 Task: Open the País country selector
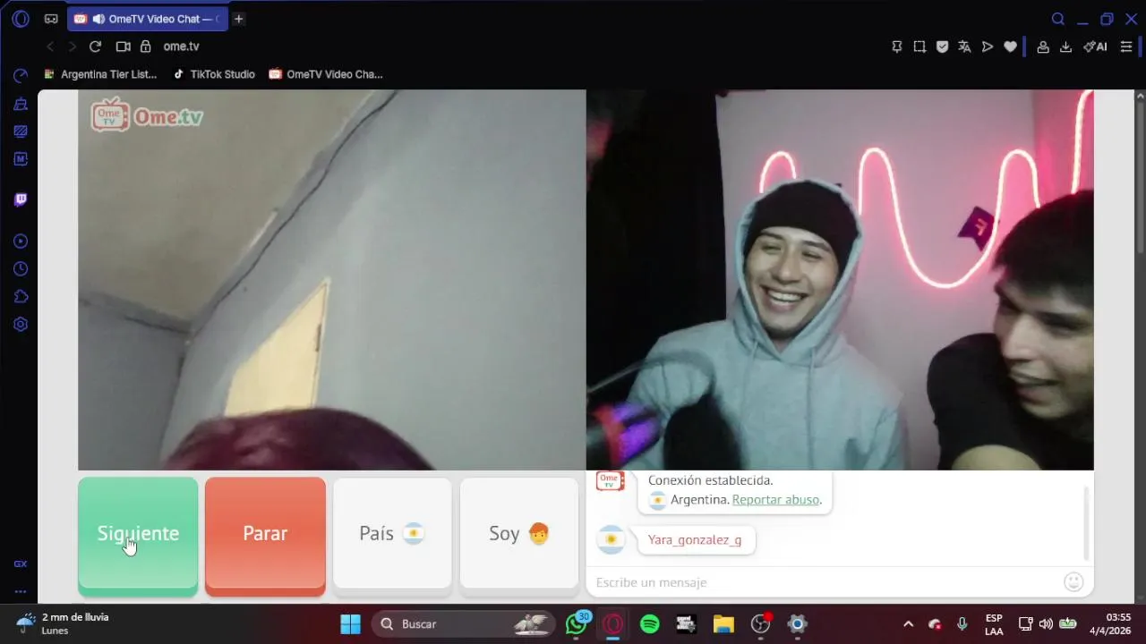pyautogui.click(x=392, y=534)
